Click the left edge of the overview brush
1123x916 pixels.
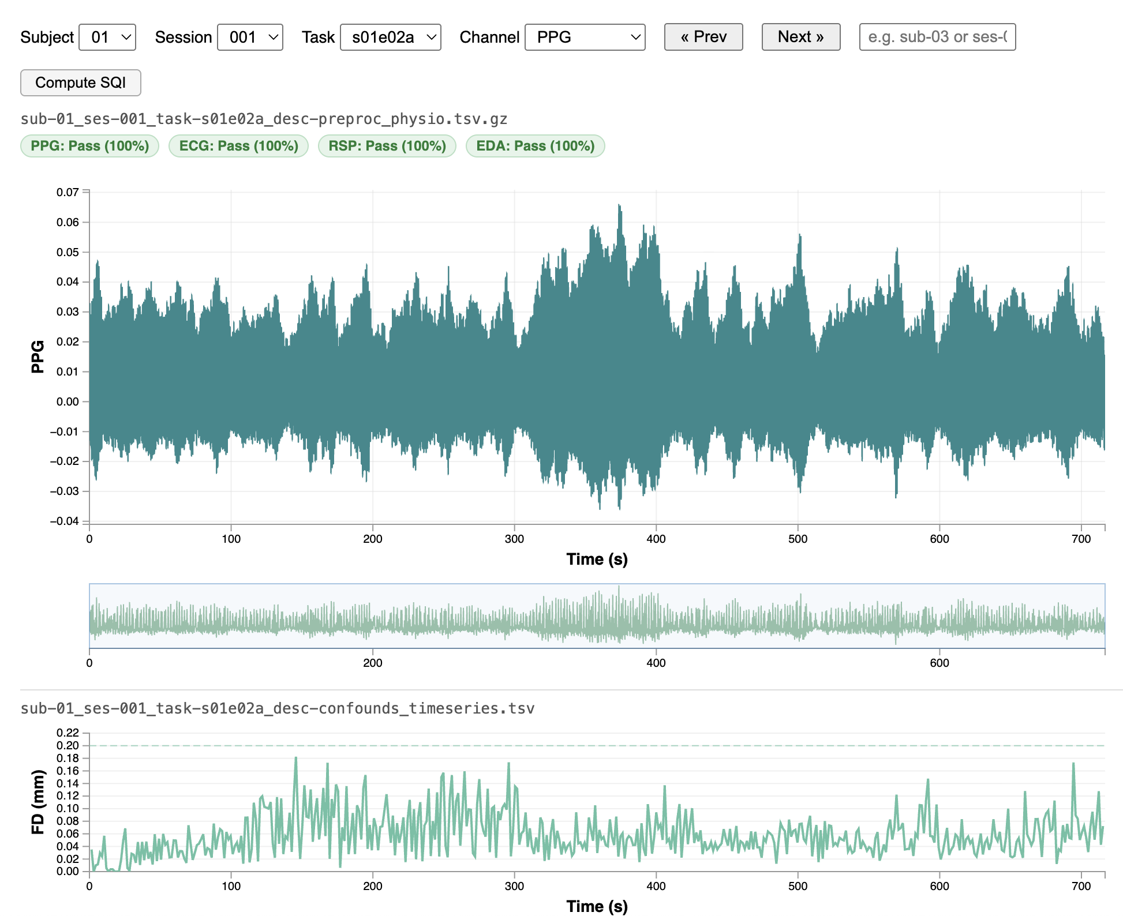(89, 616)
